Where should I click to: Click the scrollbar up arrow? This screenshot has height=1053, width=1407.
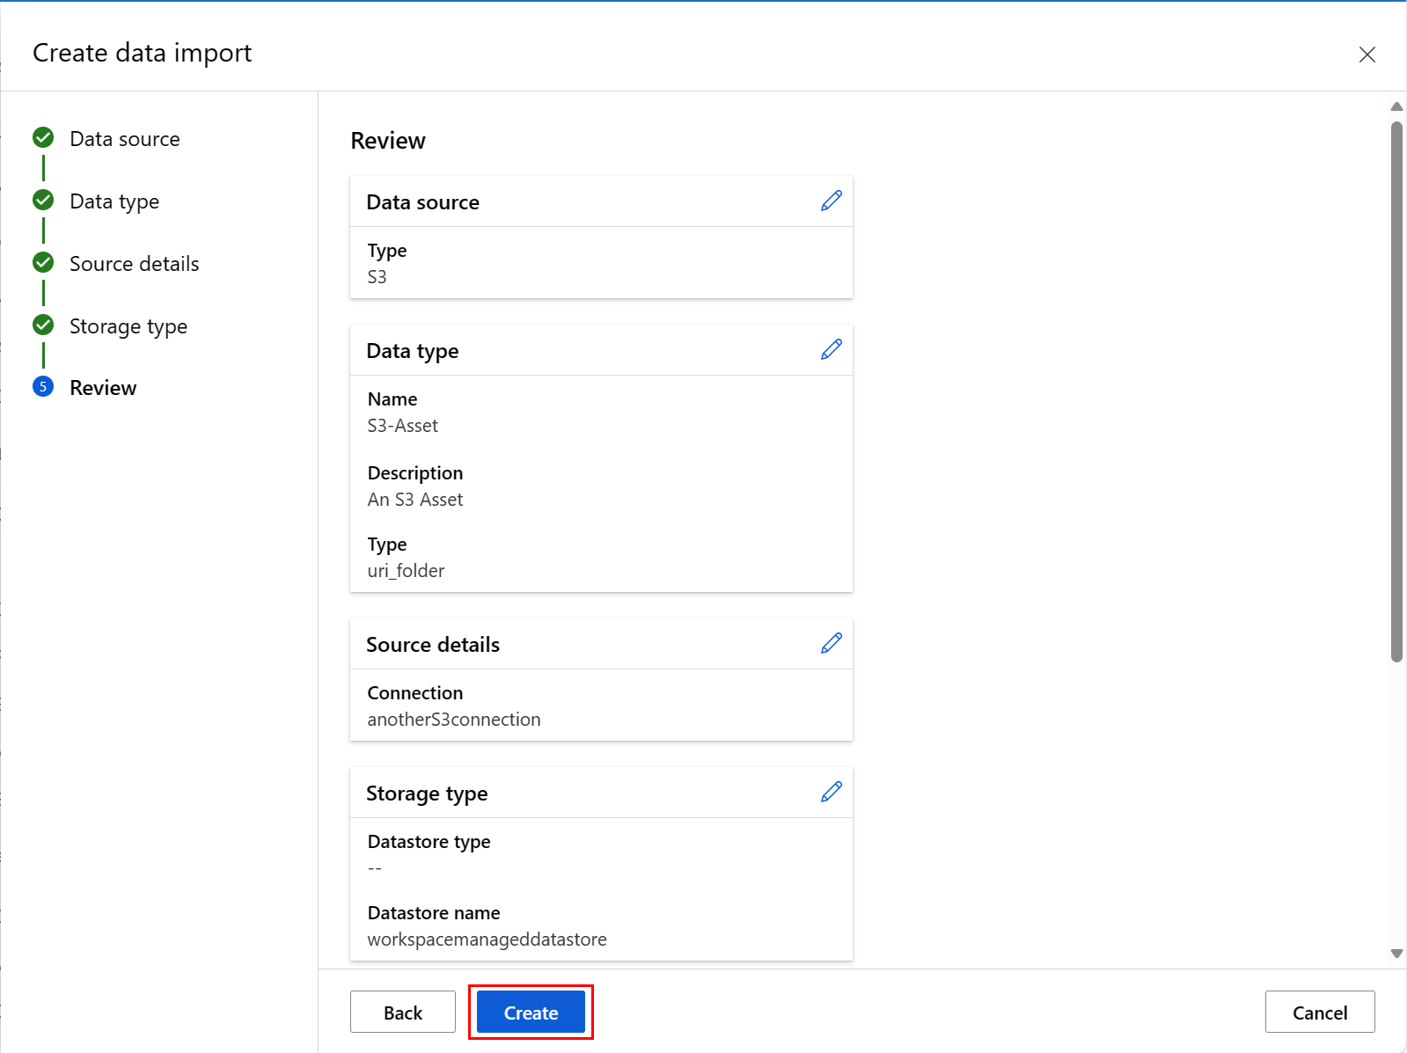pos(1396,106)
